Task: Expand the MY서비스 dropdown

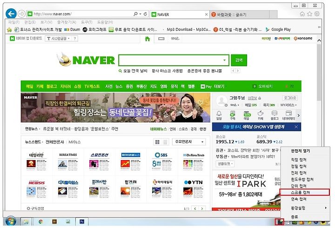Action: click(x=288, y=105)
